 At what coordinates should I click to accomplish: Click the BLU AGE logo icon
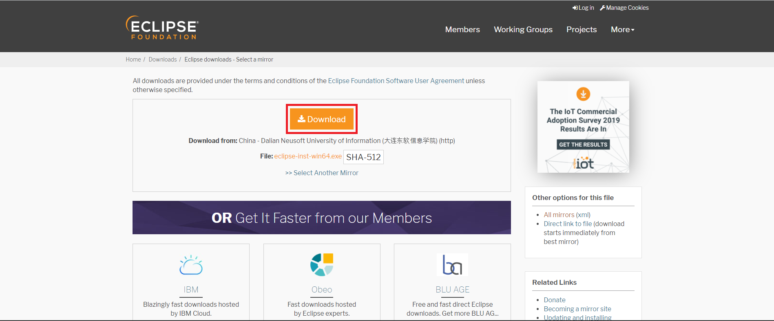pos(452,265)
